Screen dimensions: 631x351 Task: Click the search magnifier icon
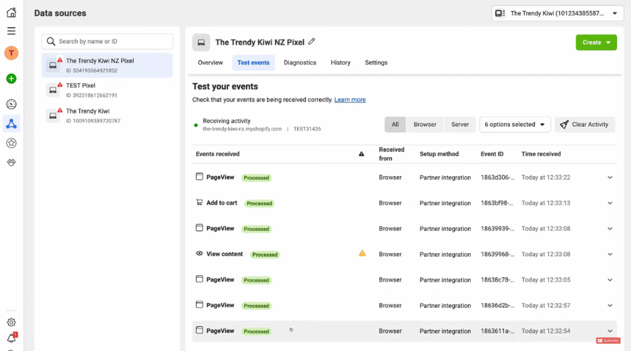point(50,41)
